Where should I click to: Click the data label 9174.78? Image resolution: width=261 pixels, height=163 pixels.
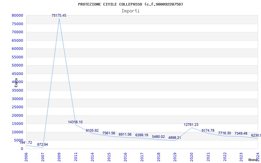coord(208,131)
